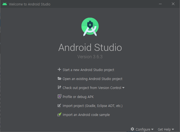This screenshot has height=132, width=180.
Task: Click the Version Control checkout arrow icon
Action: coord(59,87)
